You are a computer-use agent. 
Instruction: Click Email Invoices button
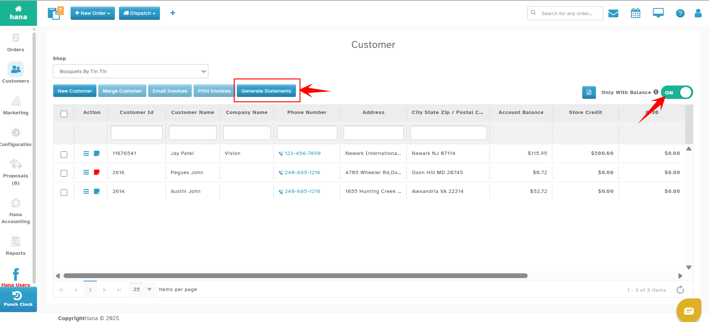click(x=170, y=91)
